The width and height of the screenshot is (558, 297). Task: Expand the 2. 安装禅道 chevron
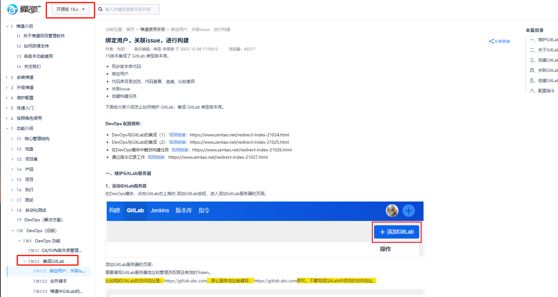7,77
